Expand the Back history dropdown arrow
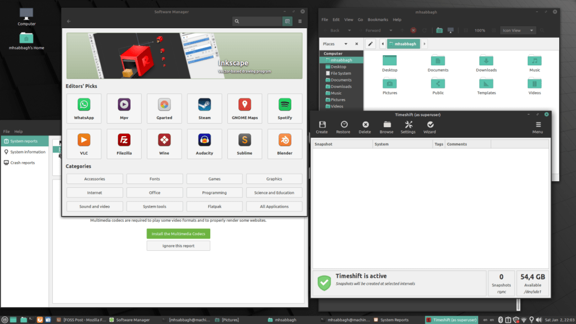 coord(349,30)
